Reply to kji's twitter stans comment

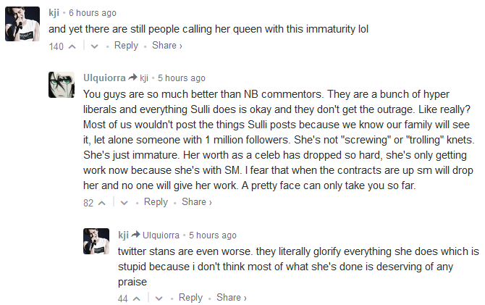[x=190, y=297]
